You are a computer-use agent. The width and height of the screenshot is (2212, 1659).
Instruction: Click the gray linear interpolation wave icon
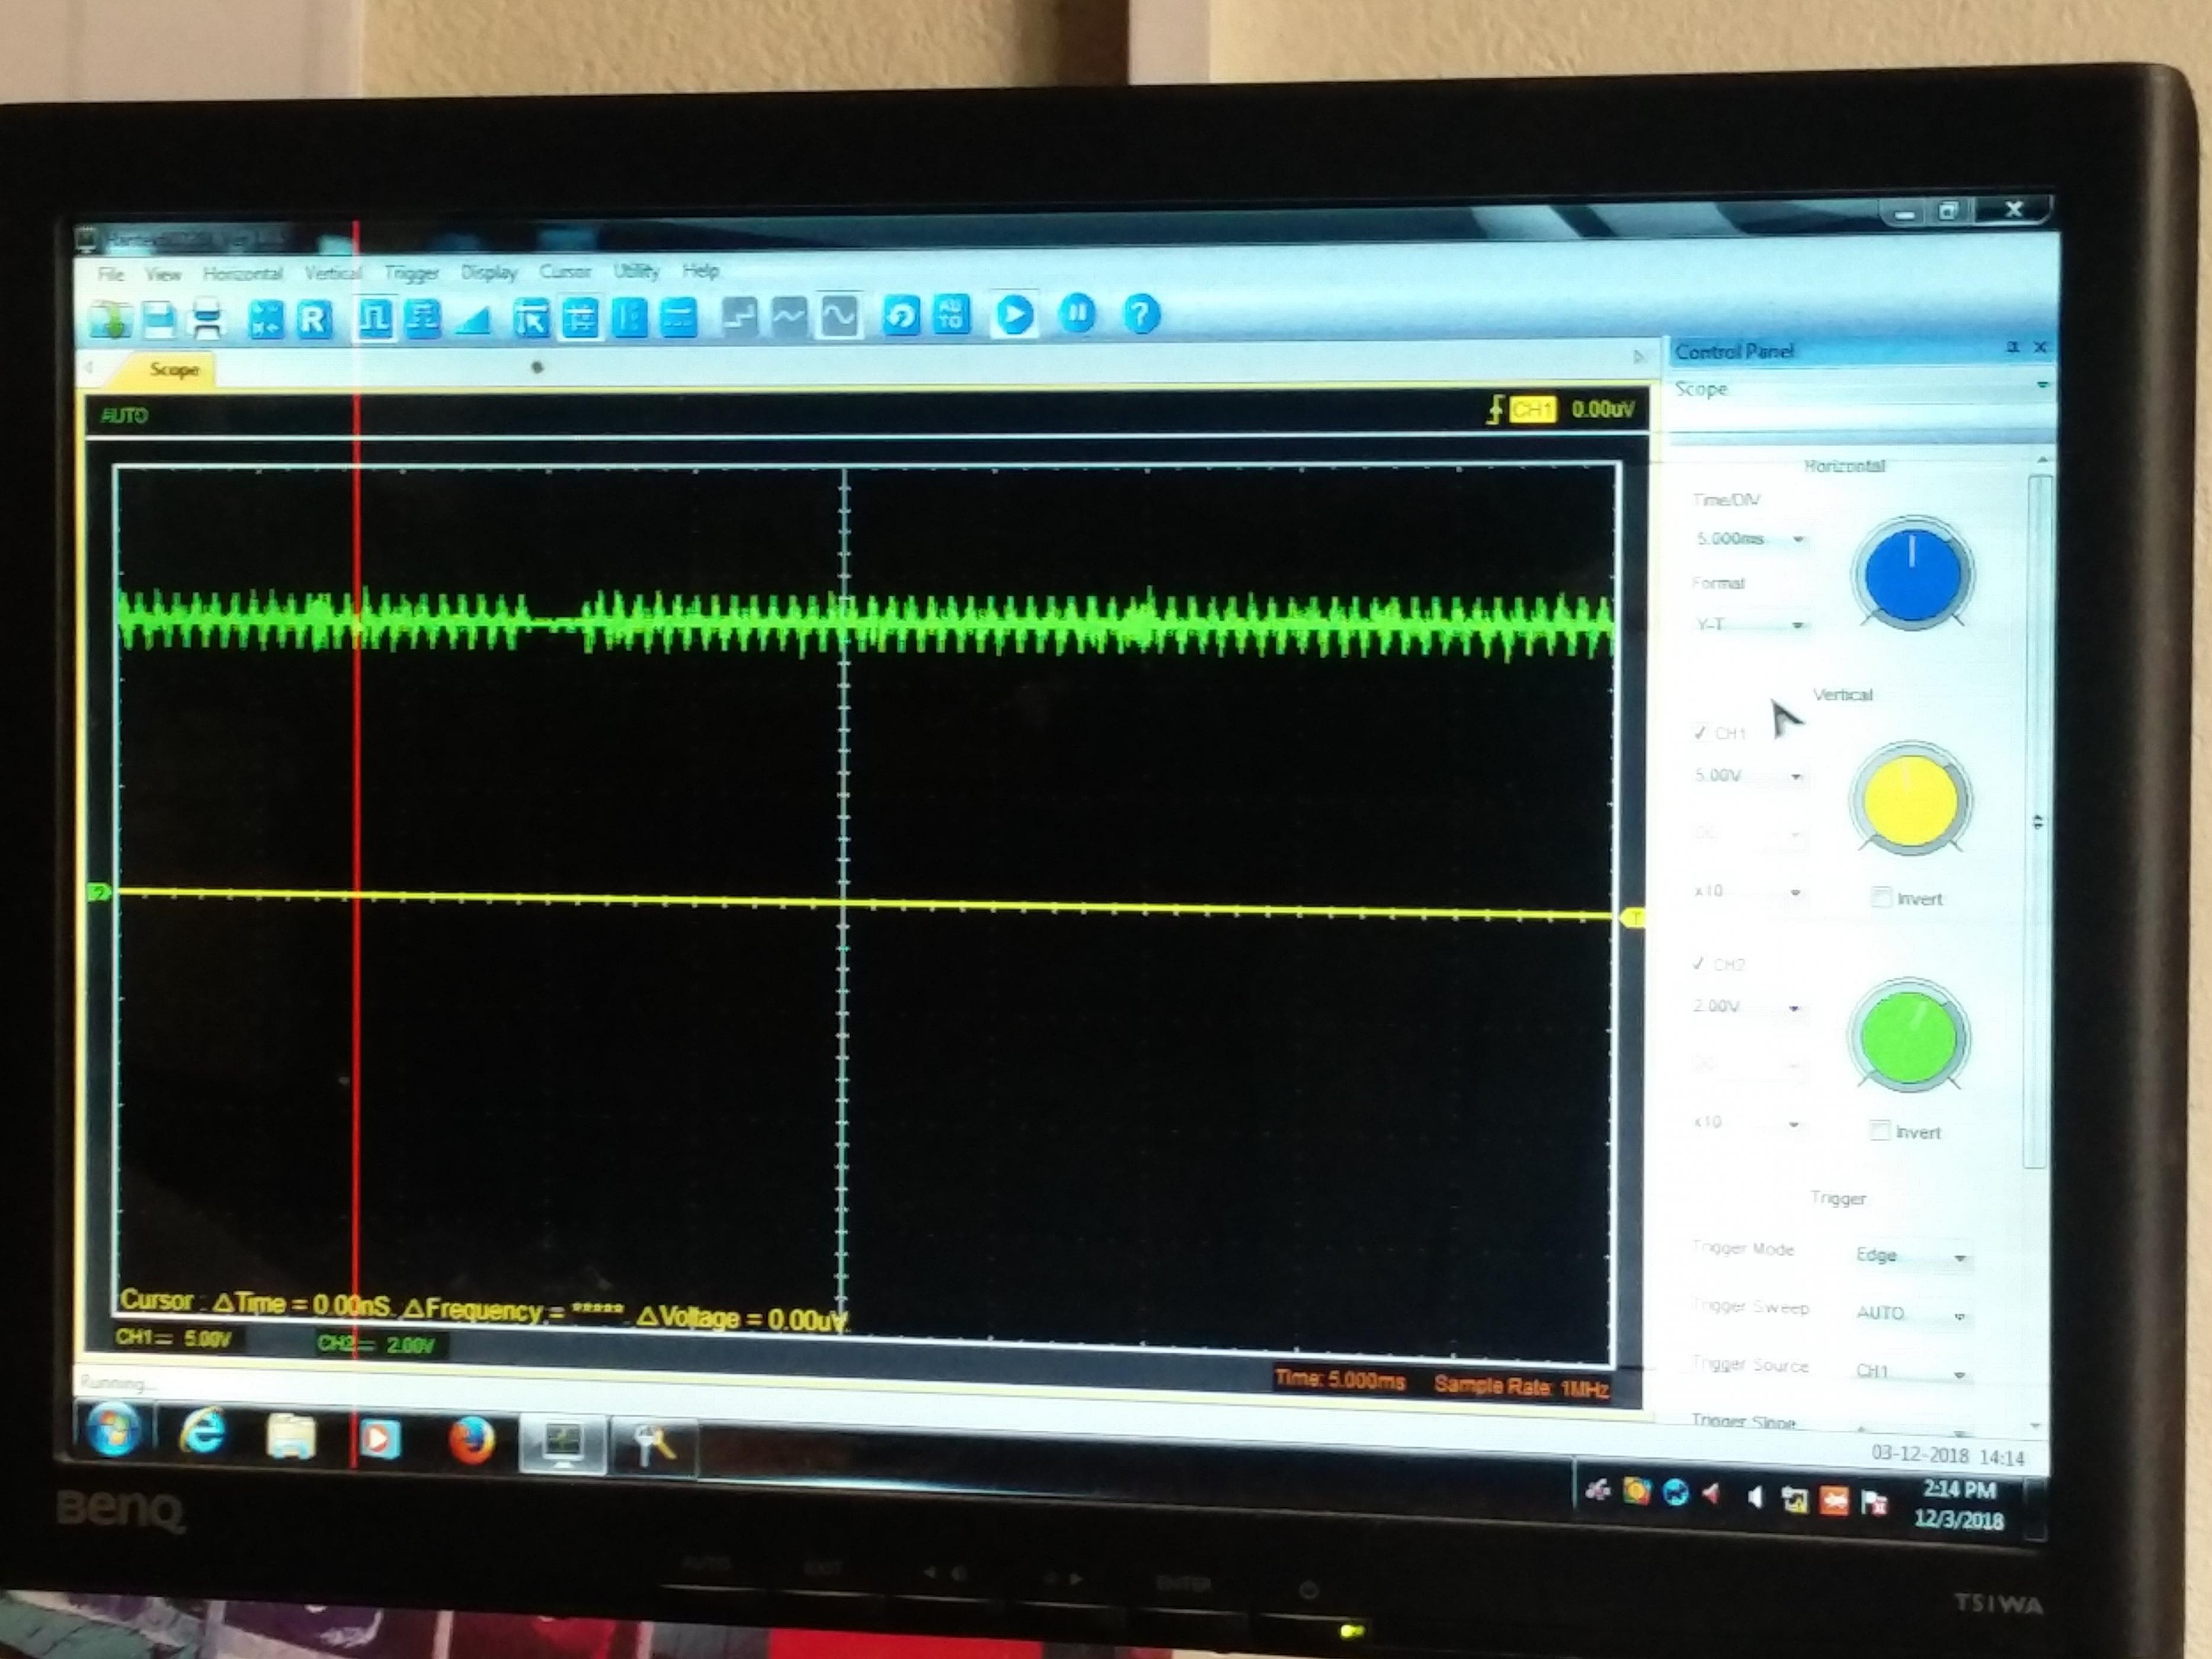tap(788, 317)
